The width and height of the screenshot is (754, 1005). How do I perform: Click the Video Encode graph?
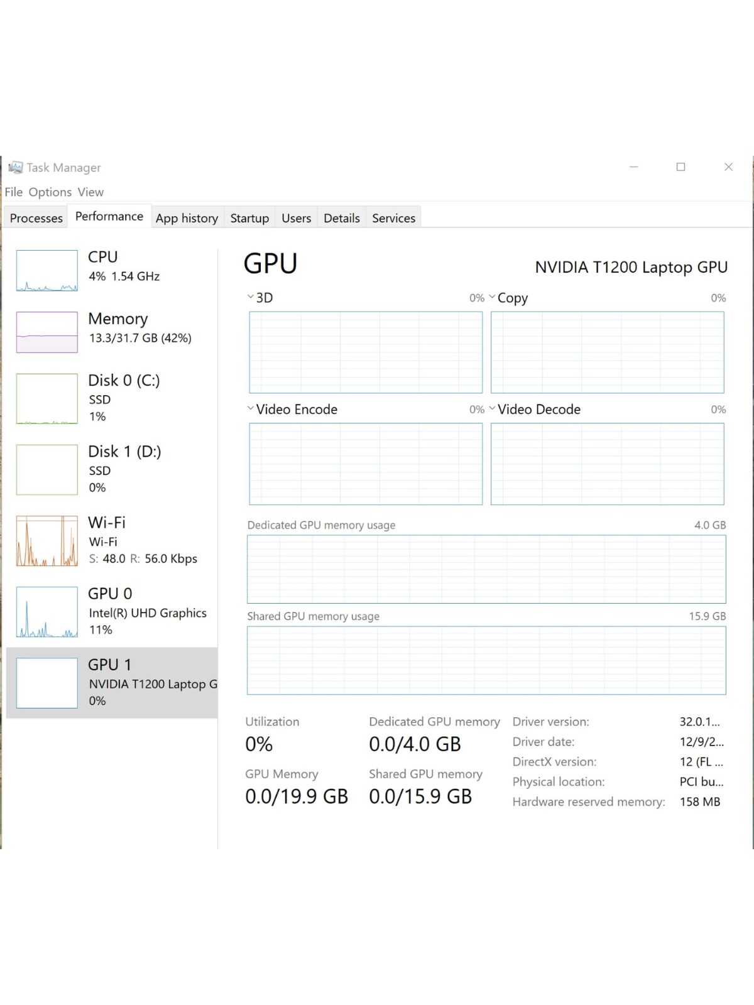tap(366, 464)
